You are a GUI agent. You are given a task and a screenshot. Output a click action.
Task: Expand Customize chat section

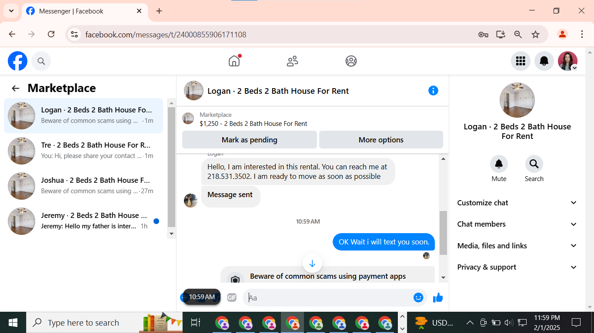coord(517,203)
